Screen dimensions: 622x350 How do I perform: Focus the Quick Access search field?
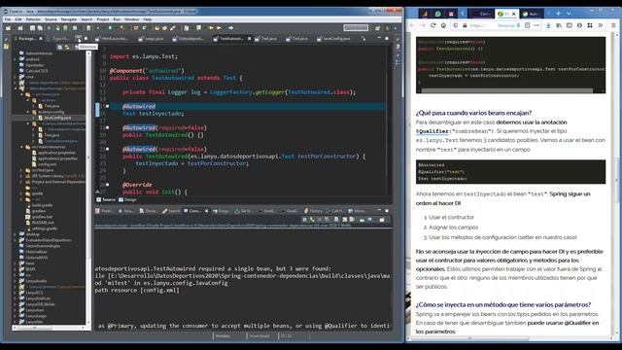[x=356, y=28]
